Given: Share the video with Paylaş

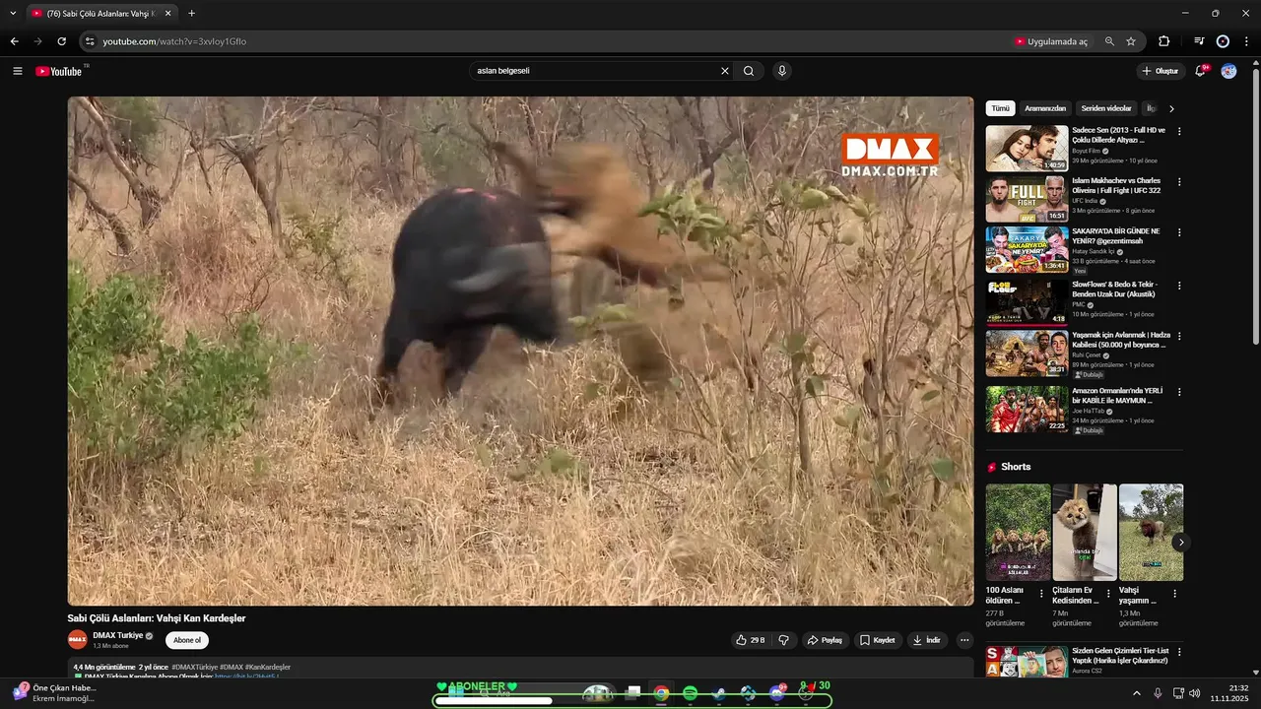Looking at the screenshot, I should pos(826,640).
